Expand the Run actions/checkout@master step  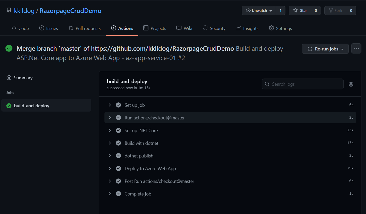[110, 118]
